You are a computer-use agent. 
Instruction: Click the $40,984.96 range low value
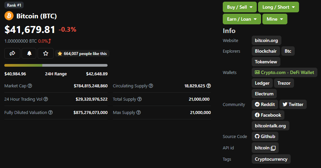(15, 74)
